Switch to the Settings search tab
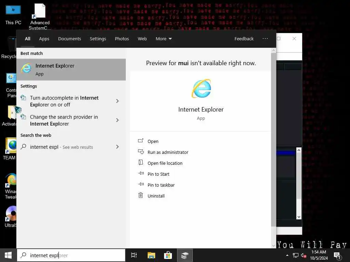Screen dimensions: 350x262 pos(98,39)
